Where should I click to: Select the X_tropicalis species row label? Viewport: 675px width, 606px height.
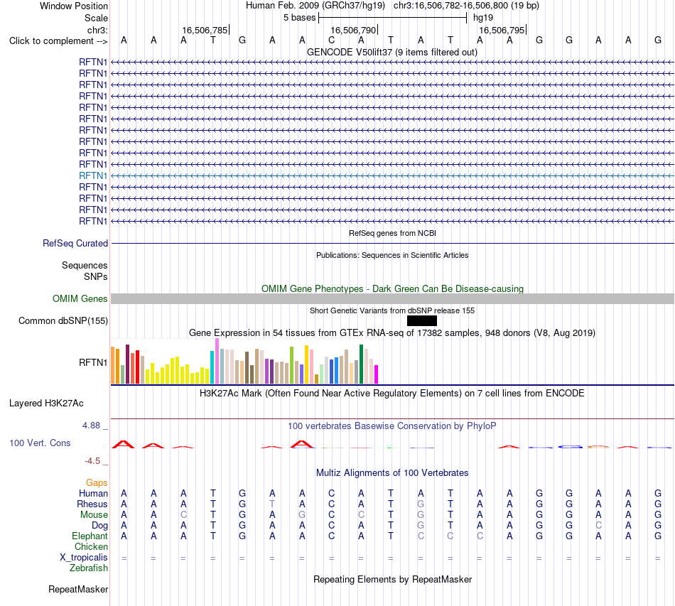84,558
